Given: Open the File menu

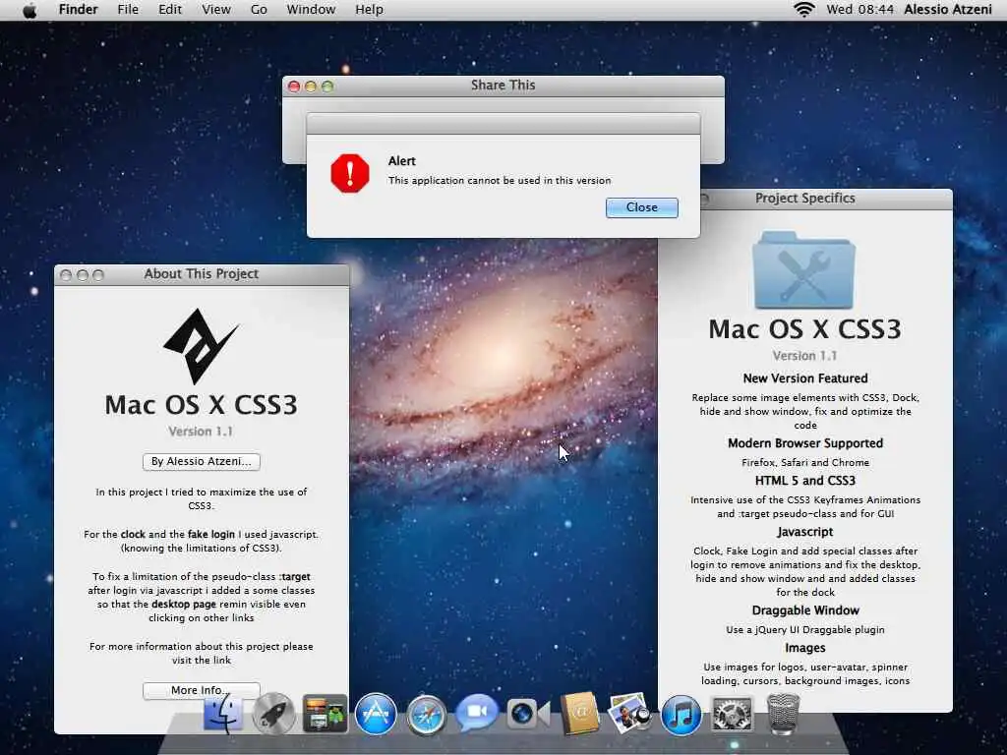Looking at the screenshot, I should [x=128, y=10].
